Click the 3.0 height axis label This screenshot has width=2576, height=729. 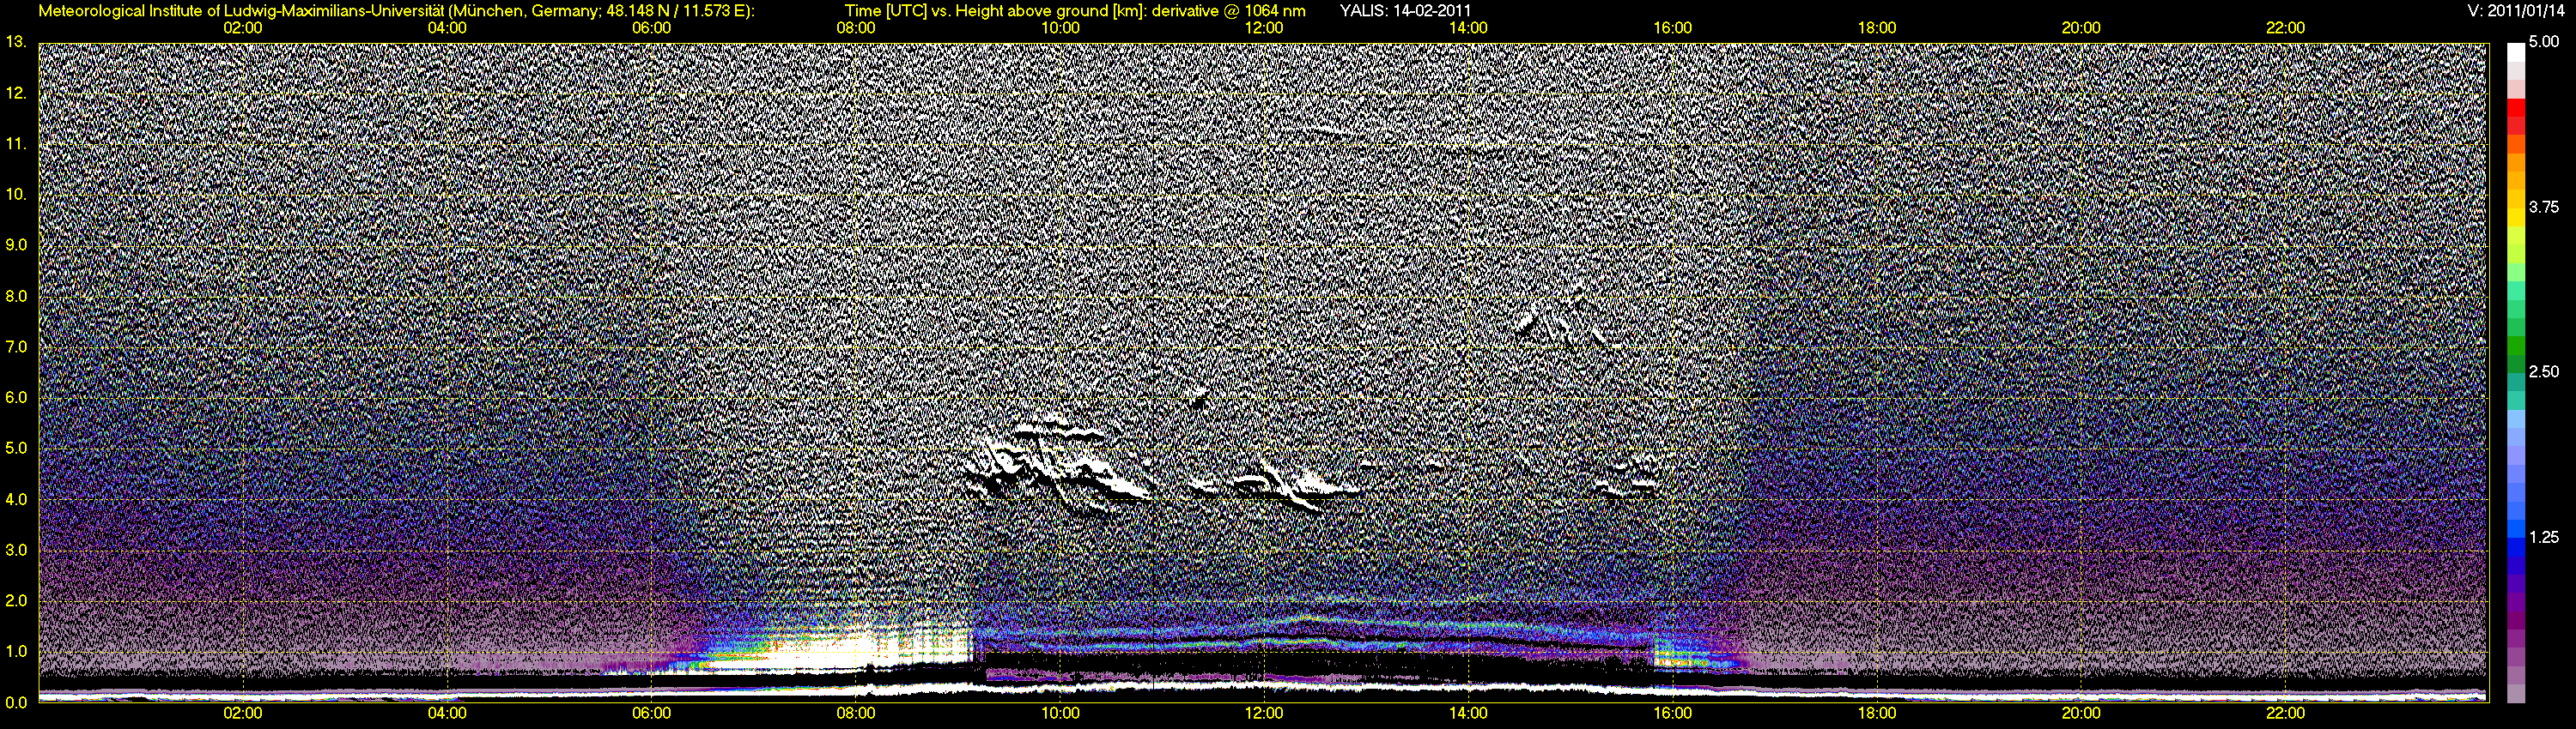[x=16, y=549]
